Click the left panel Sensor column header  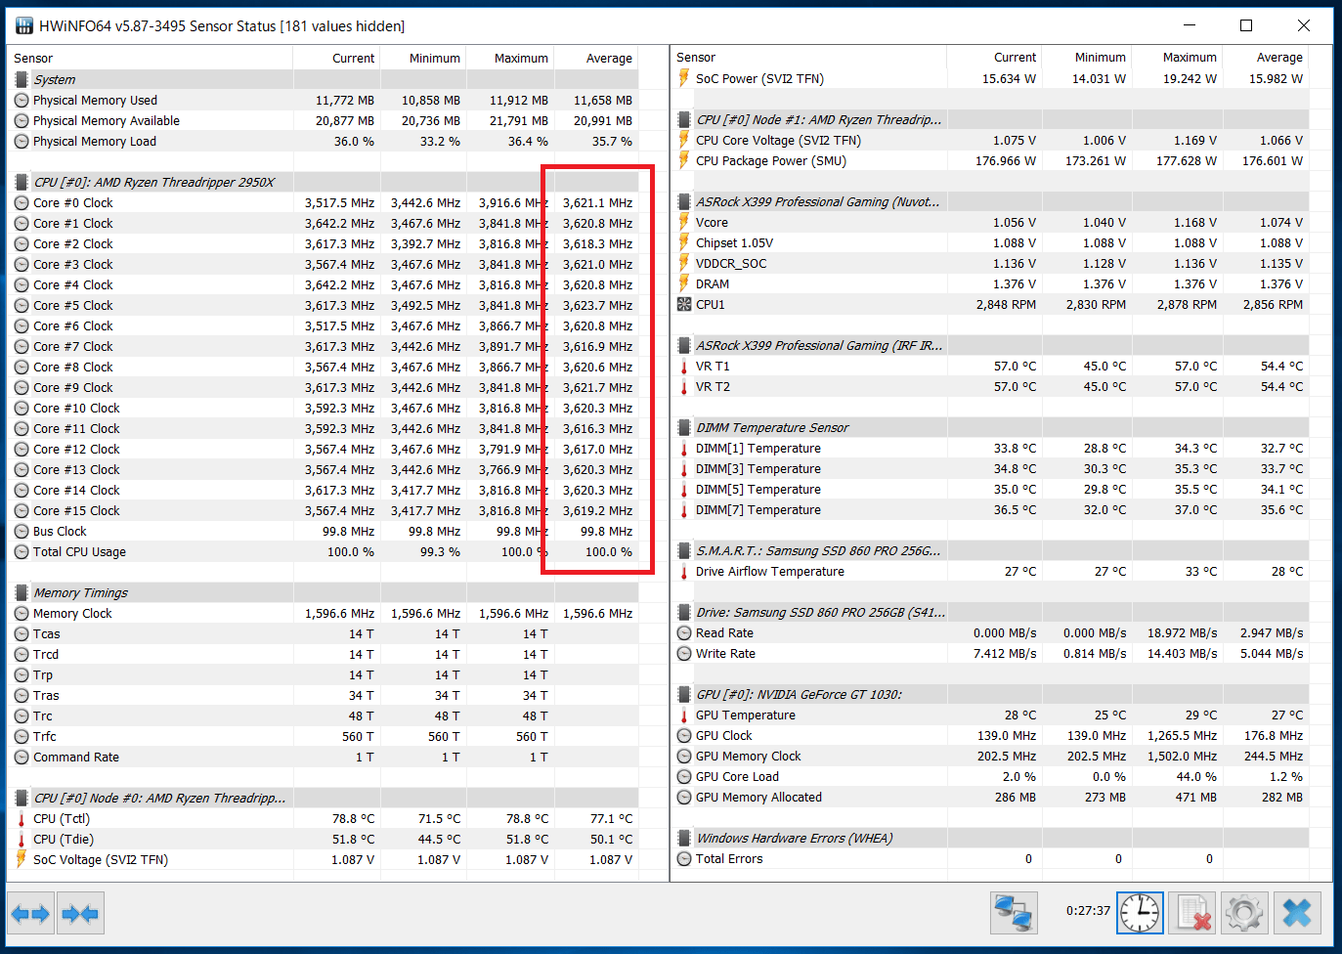(152, 58)
